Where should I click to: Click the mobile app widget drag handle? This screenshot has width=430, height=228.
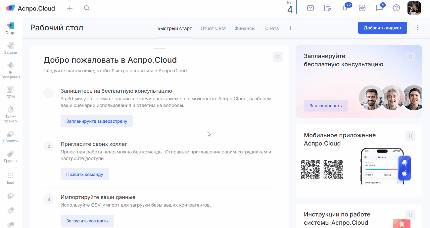click(410, 136)
